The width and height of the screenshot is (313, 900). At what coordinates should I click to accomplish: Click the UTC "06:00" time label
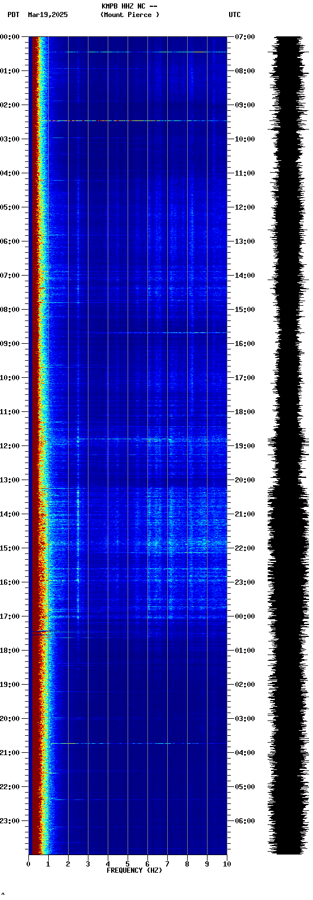click(x=245, y=821)
